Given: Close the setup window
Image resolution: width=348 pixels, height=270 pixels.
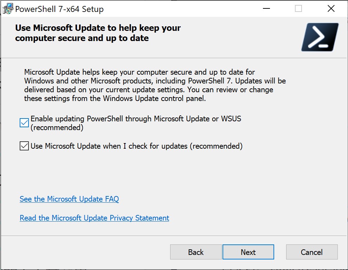Looking at the screenshot, I should tap(331, 9).
